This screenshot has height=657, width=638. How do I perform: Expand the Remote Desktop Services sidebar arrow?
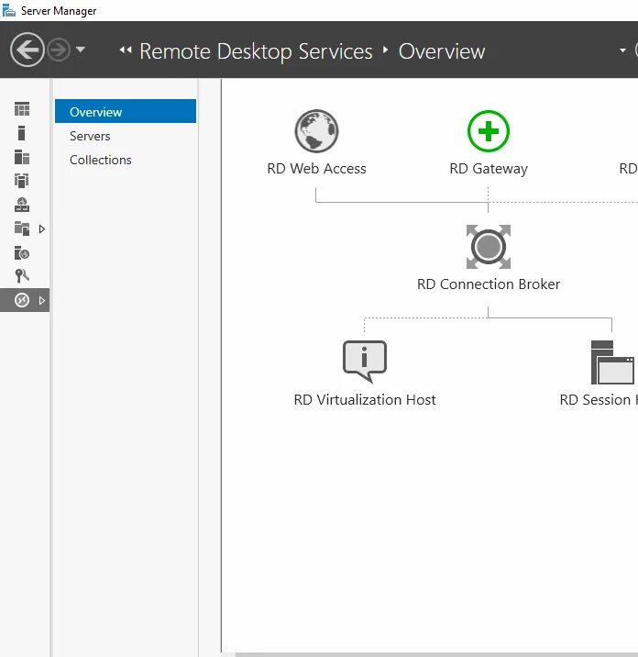[x=42, y=300]
